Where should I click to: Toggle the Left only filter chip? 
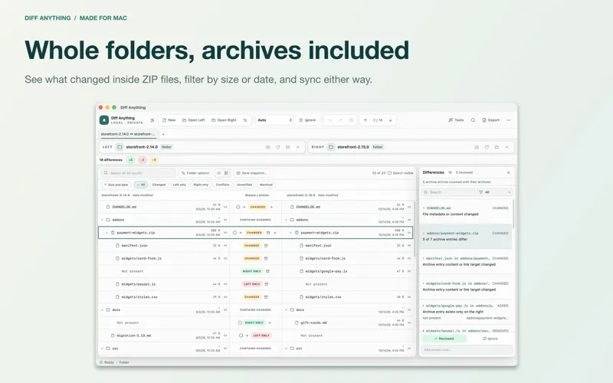[179, 185]
